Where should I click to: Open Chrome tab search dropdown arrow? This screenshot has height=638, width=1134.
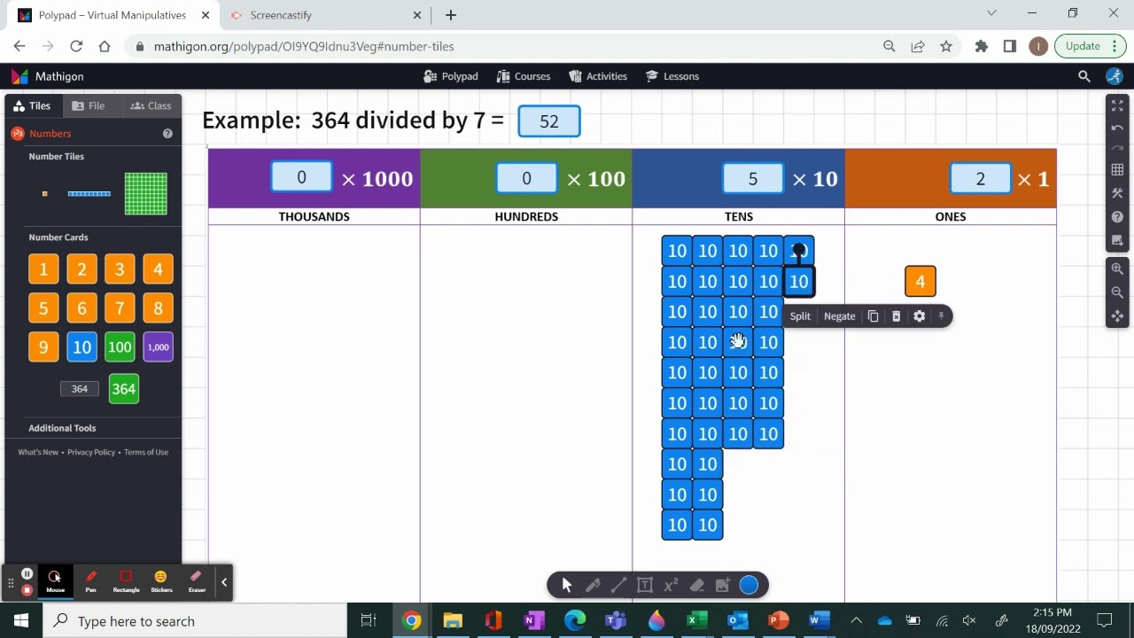991,13
